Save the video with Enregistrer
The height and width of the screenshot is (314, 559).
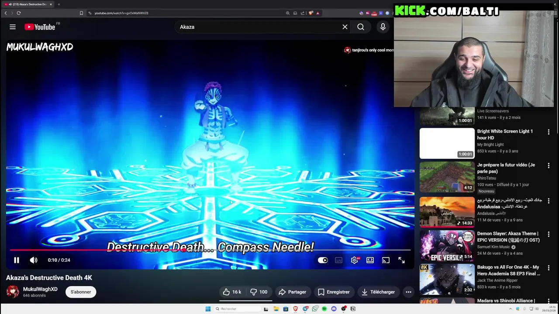(x=334, y=292)
